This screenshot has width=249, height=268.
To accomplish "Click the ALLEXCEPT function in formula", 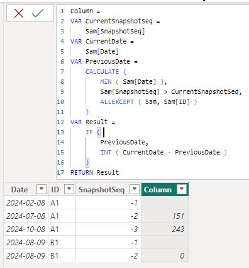I will pos(117,102).
